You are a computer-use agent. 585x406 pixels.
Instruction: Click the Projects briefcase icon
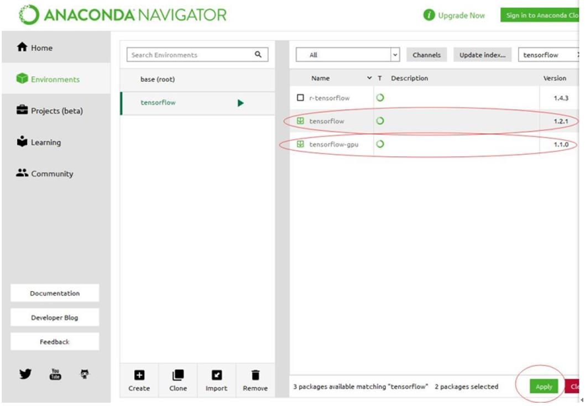[x=22, y=110]
